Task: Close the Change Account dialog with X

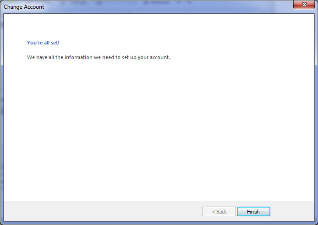Action: [x=304, y=5]
